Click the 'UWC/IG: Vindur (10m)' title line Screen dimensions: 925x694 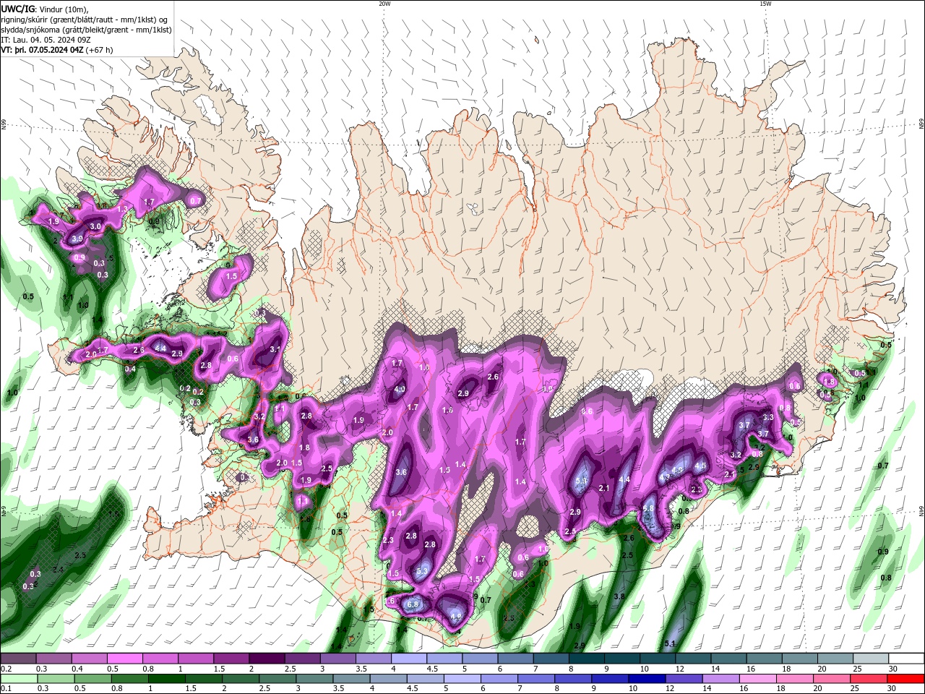[45, 9]
